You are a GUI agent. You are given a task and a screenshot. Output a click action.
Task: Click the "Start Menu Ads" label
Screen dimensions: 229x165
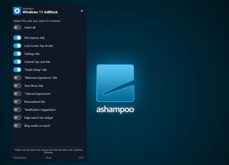pyautogui.click(x=34, y=86)
